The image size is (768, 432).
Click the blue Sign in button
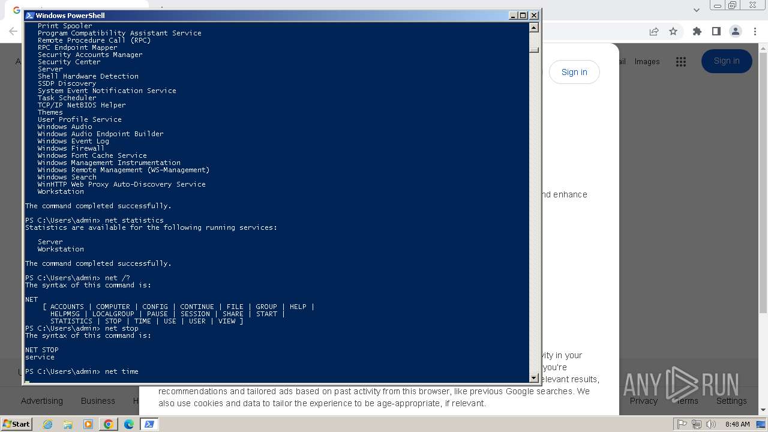(727, 61)
